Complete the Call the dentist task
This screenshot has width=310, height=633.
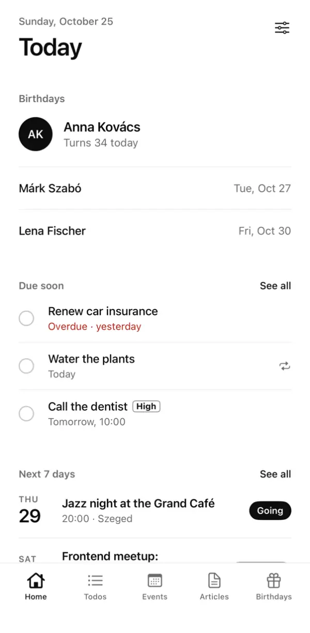point(26,414)
